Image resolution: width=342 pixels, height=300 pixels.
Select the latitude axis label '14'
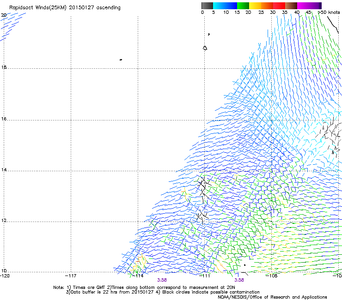point(4,169)
